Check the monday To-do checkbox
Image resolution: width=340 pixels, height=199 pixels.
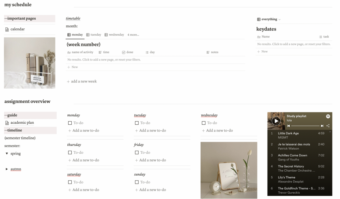(70, 123)
